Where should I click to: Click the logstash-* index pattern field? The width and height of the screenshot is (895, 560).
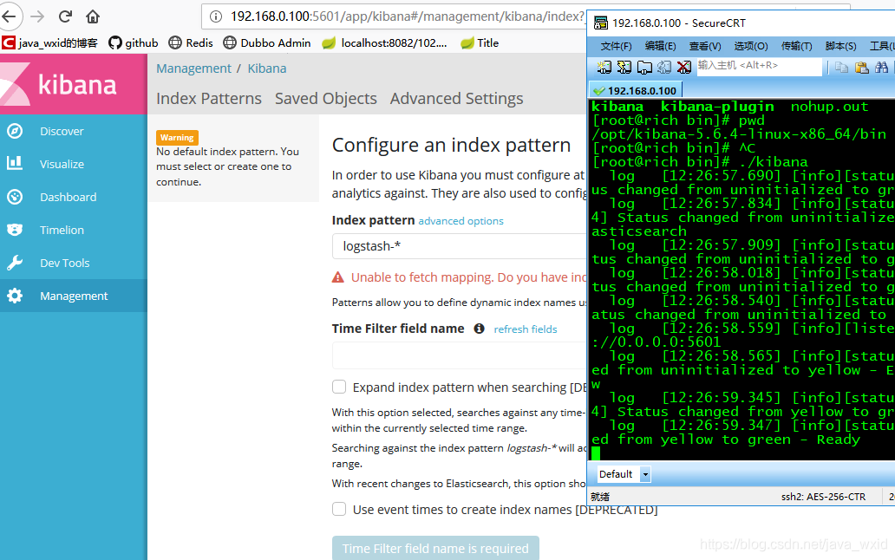pyautogui.click(x=460, y=246)
